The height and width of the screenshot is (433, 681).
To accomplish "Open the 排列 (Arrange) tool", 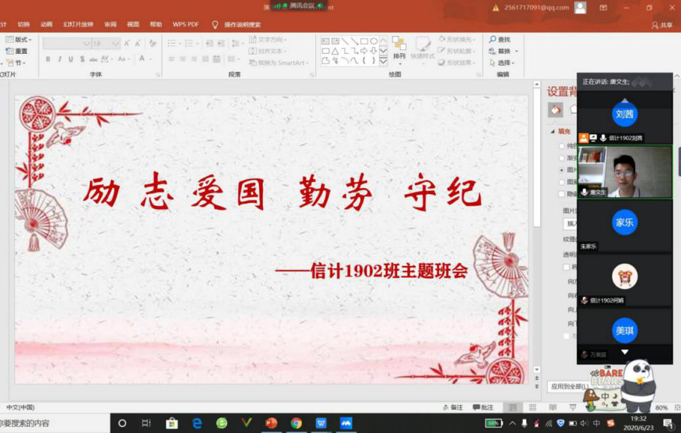I will (x=399, y=48).
